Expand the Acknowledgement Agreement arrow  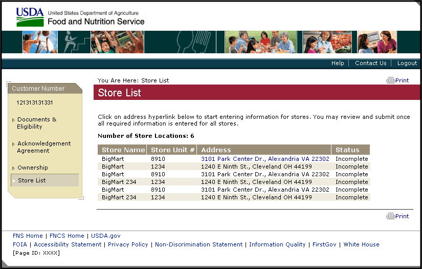(x=13, y=144)
